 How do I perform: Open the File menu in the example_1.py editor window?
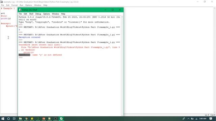coord(2,5)
